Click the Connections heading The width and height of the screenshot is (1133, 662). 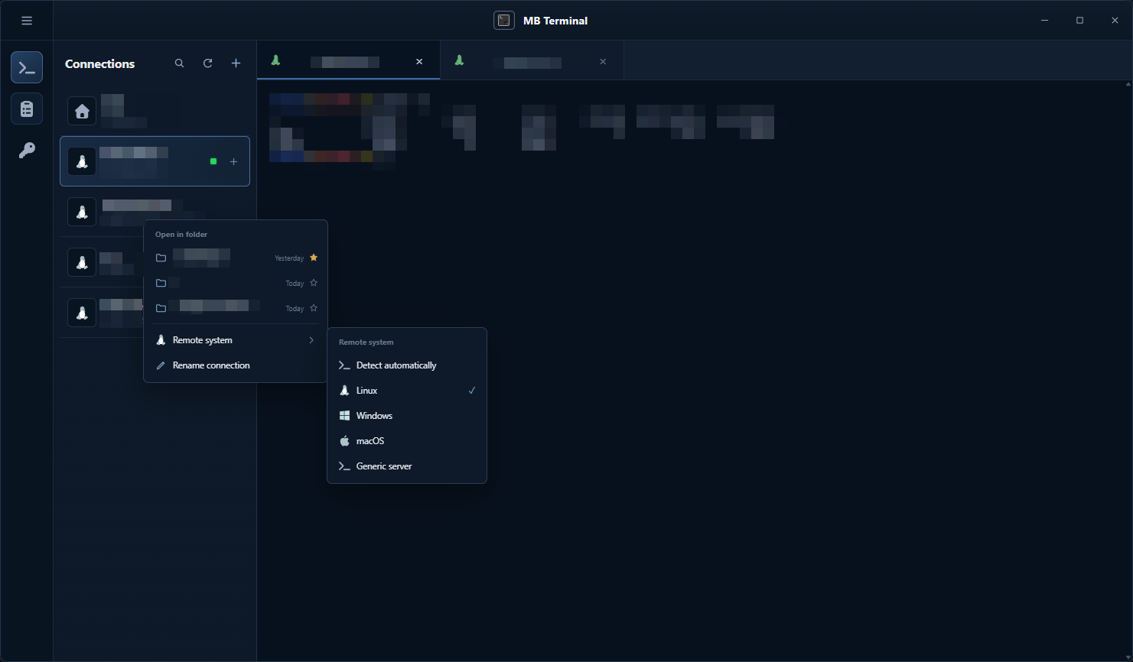pos(100,63)
